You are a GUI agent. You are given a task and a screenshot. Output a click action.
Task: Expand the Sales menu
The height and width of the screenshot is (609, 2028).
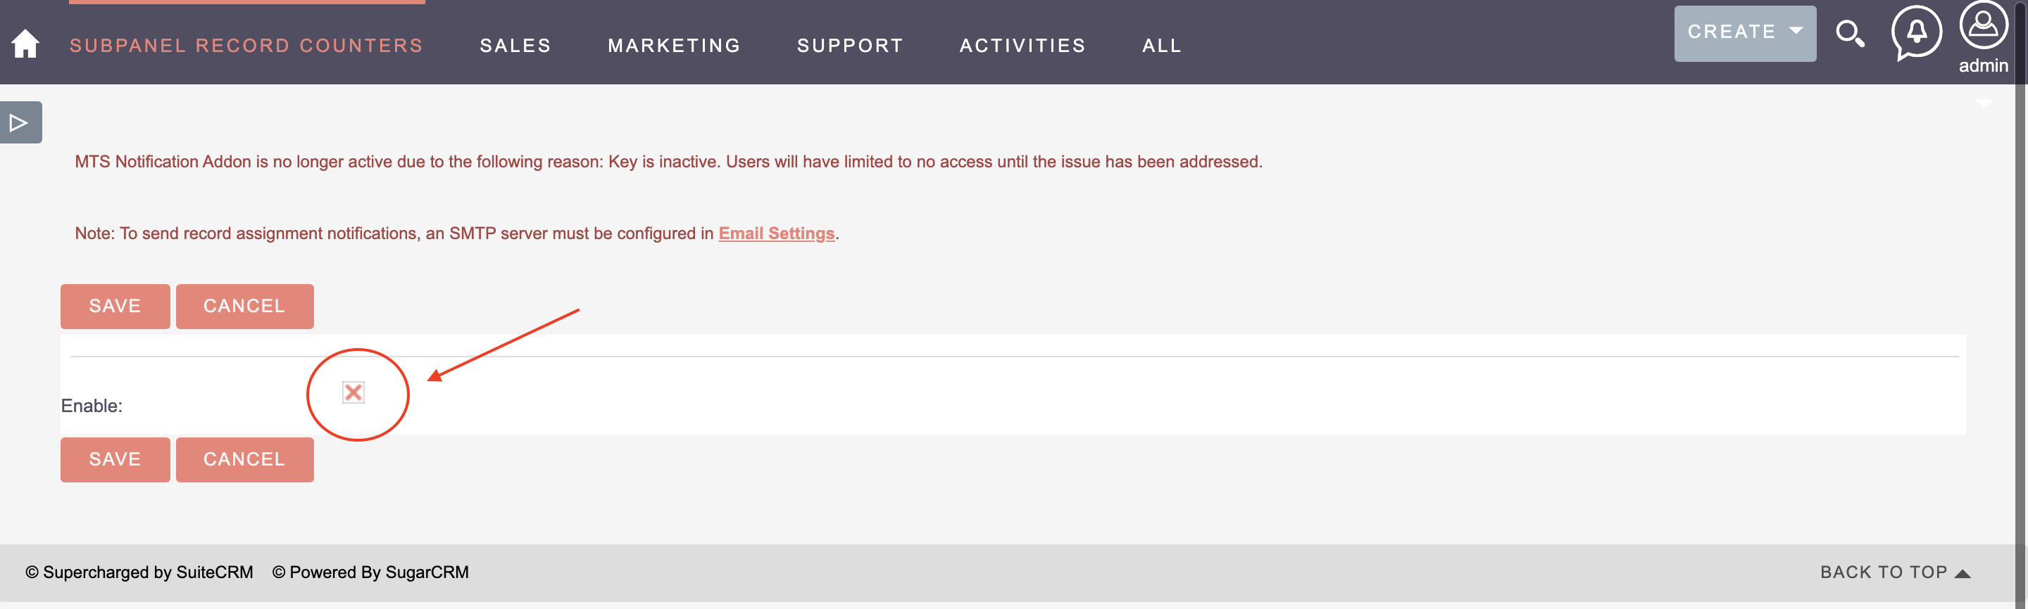pyautogui.click(x=515, y=46)
